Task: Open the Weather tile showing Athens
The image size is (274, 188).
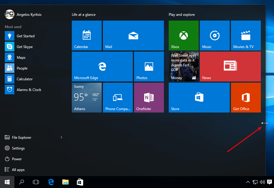Action: point(86,97)
